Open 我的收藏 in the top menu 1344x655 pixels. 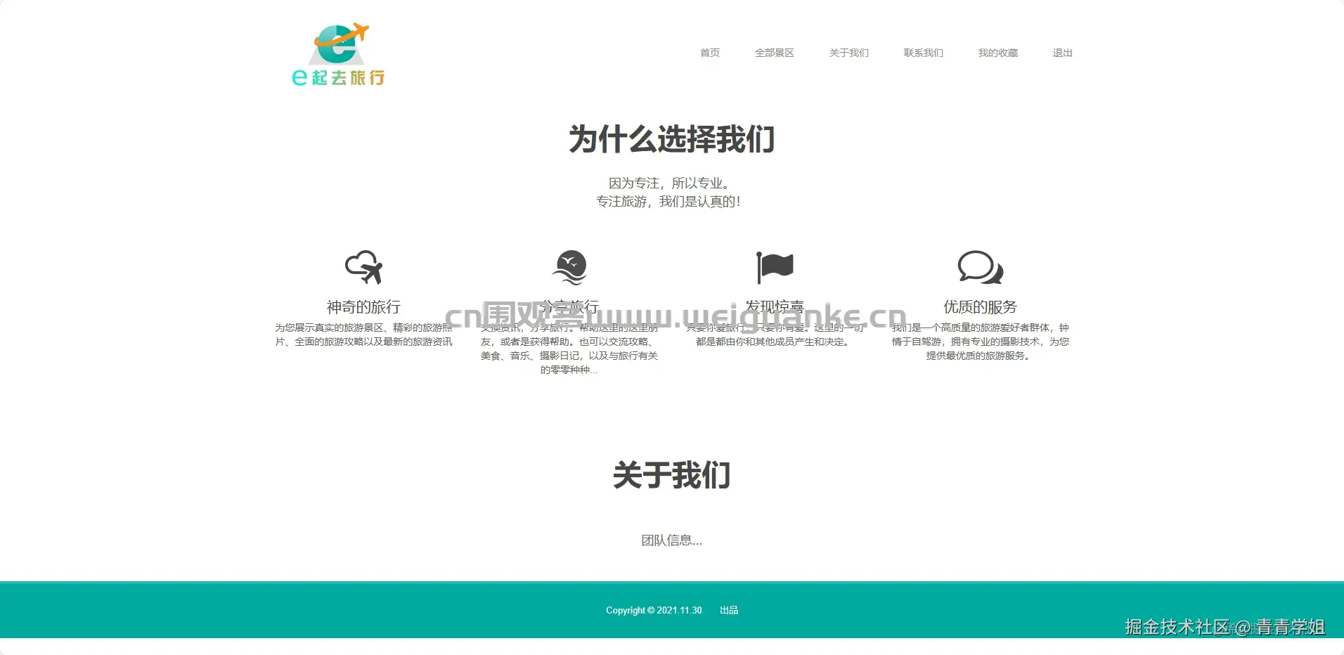pyautogui.click(x=998, y=53)
